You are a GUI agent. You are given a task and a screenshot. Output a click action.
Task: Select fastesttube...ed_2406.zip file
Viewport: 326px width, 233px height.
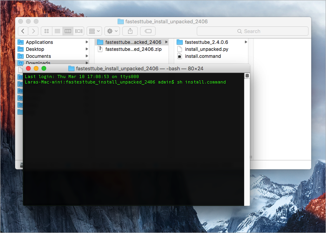click(132, 49)
